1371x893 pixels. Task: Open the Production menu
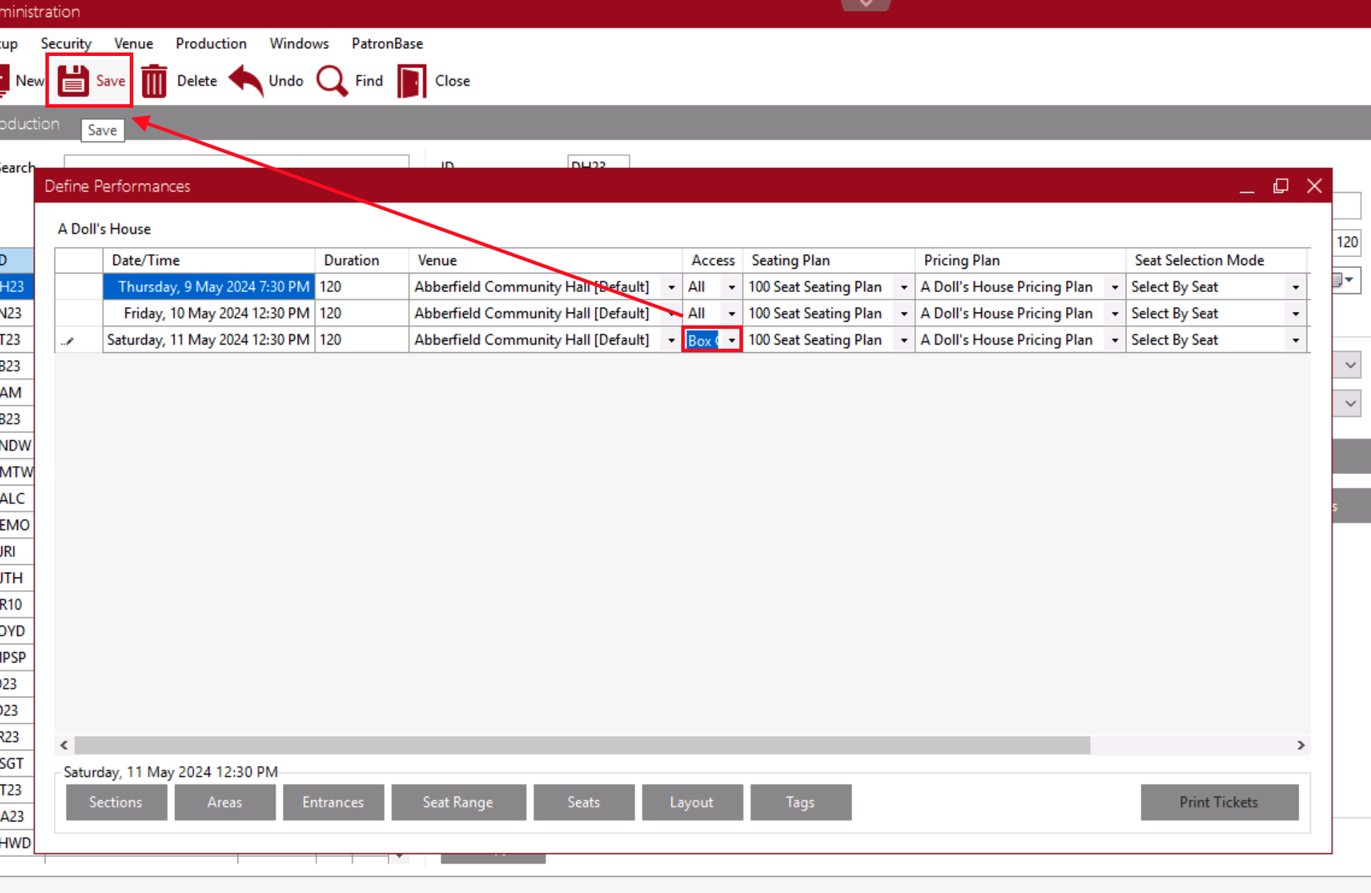pyautogui.click(x=211, y=43)
